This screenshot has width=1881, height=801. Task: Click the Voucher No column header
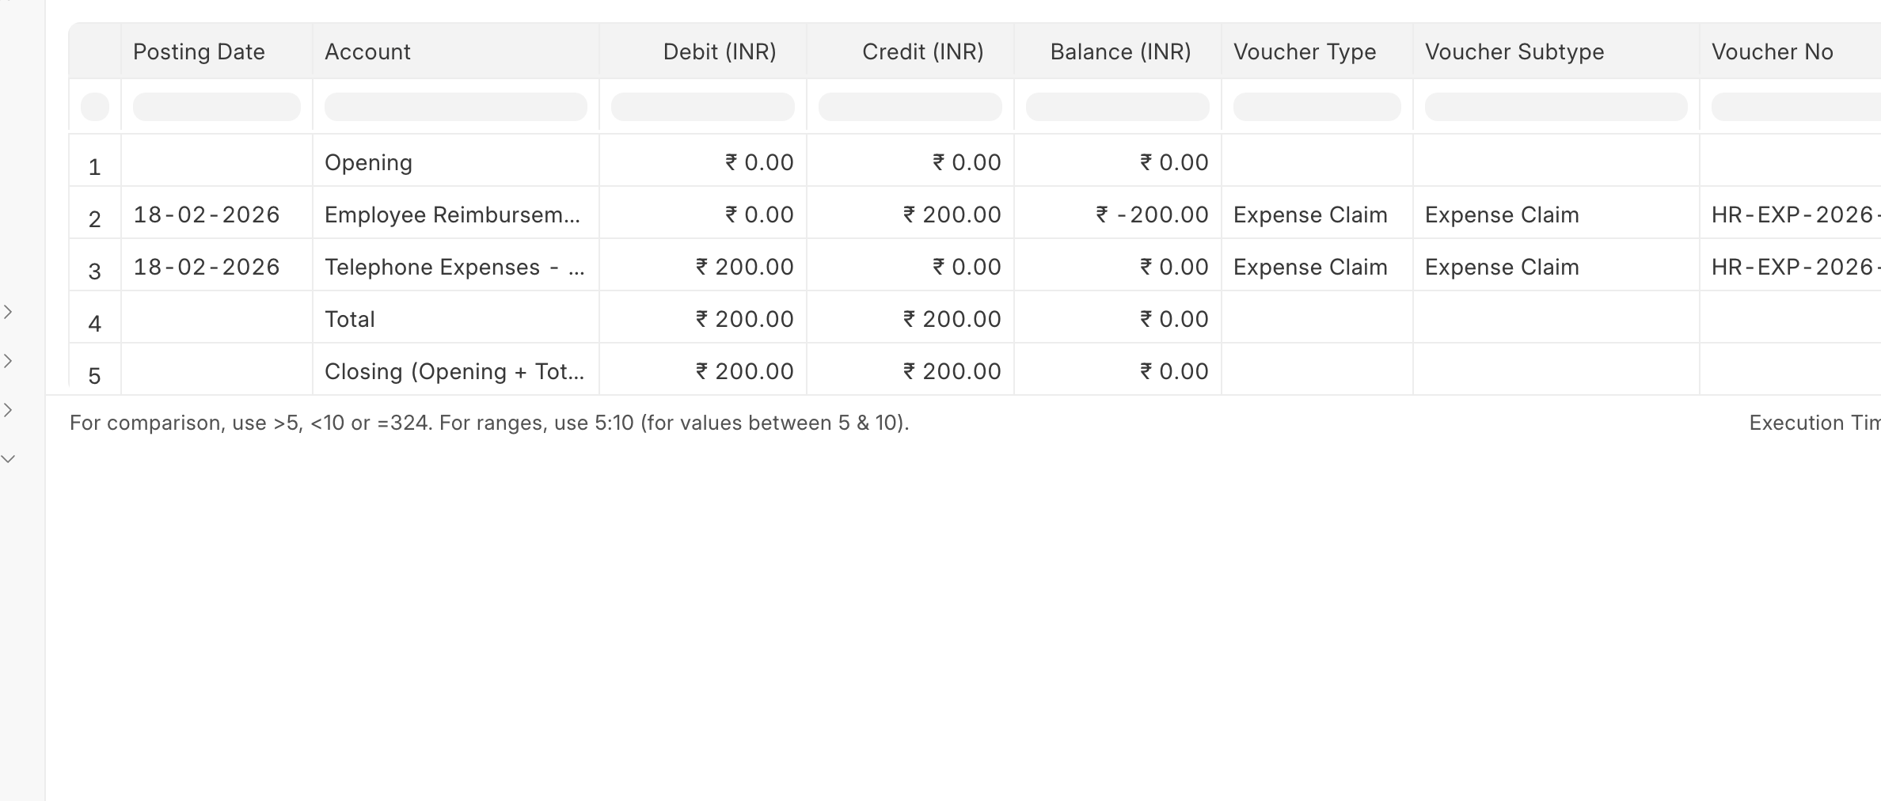coord(1772,52)
